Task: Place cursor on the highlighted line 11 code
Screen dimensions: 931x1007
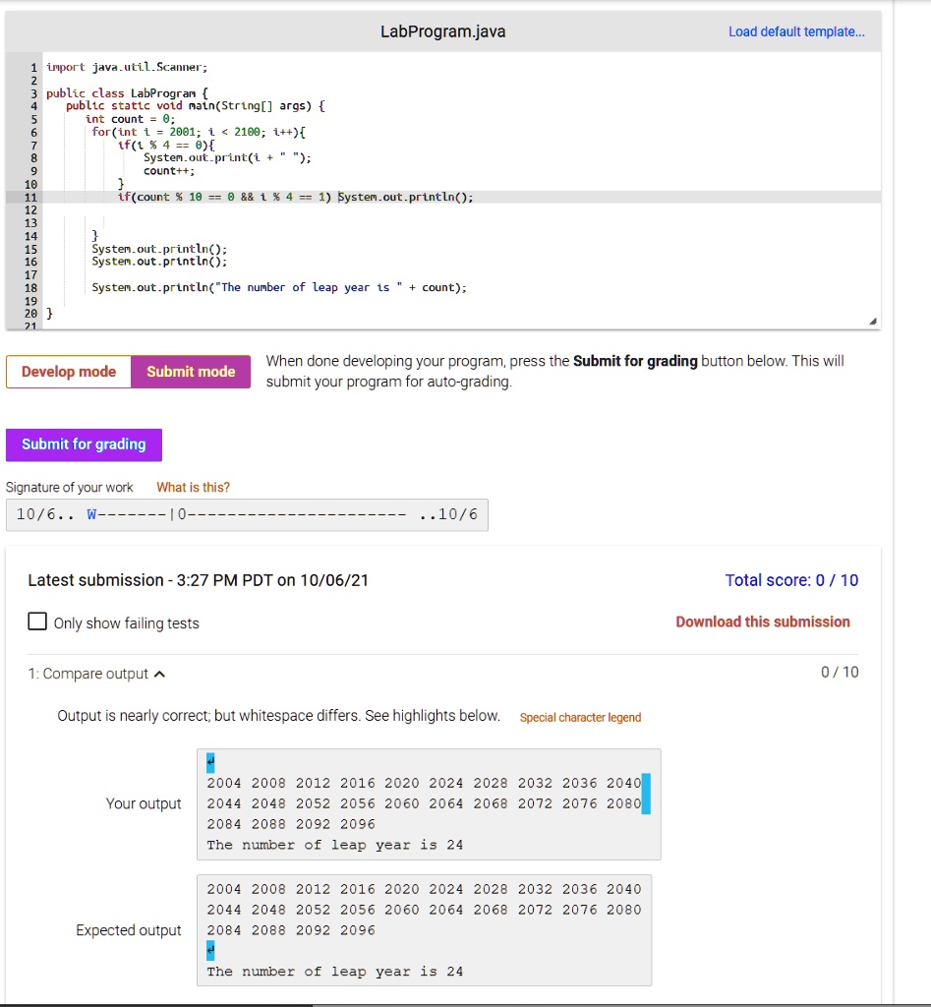Action: tap(295, 197)
